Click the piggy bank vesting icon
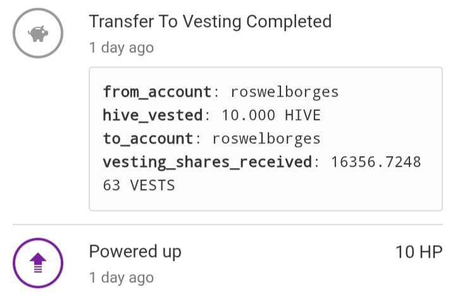This screenshot has width=455, height=302. point(38,34)
